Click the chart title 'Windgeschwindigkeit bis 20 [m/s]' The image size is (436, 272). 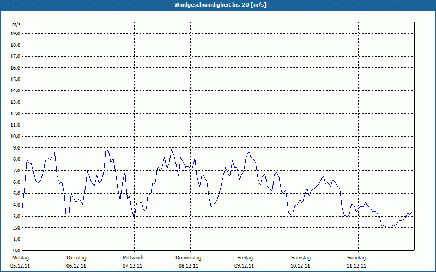coord(220,5)
